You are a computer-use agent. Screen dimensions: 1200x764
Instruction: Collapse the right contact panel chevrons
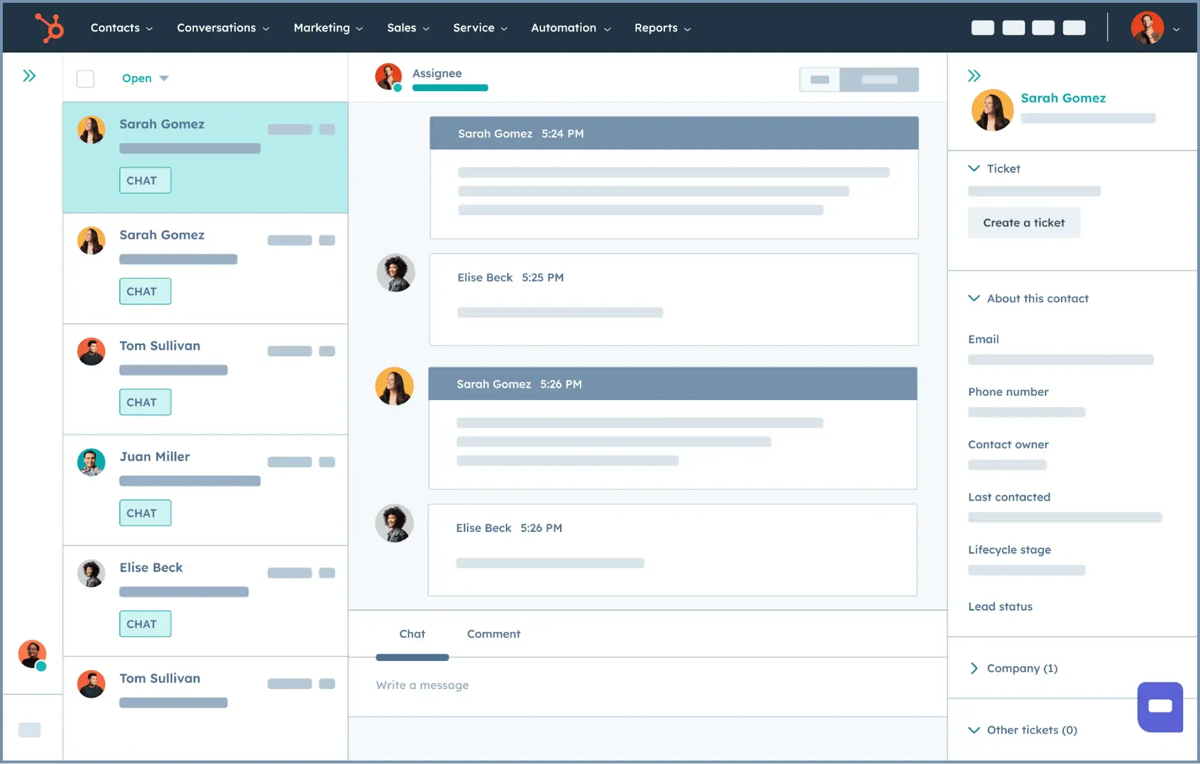click(x=974, y=76)
